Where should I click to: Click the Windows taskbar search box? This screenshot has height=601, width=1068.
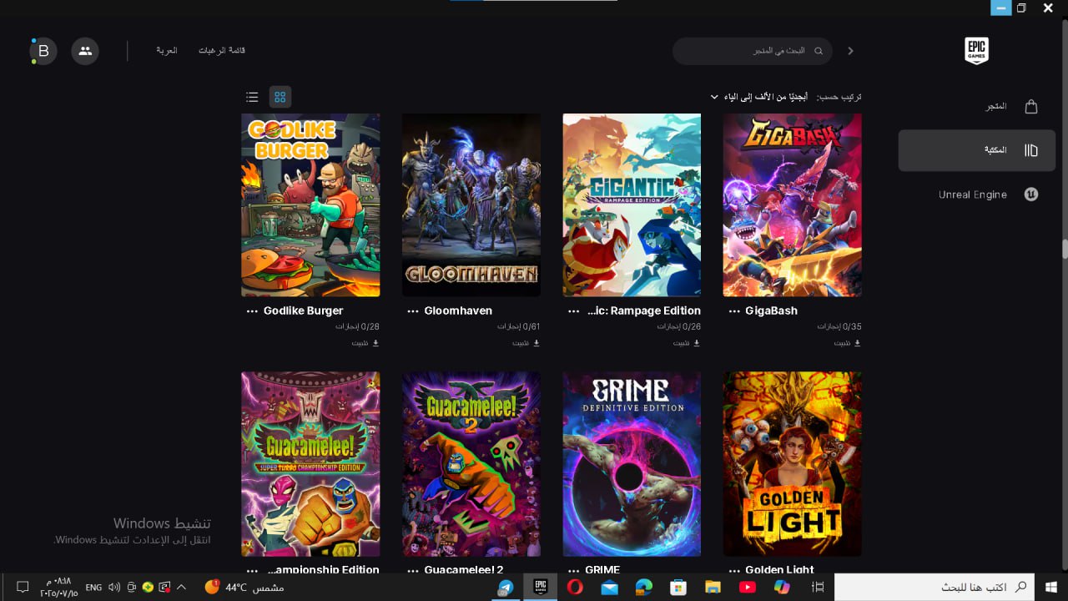pos(934,587)
